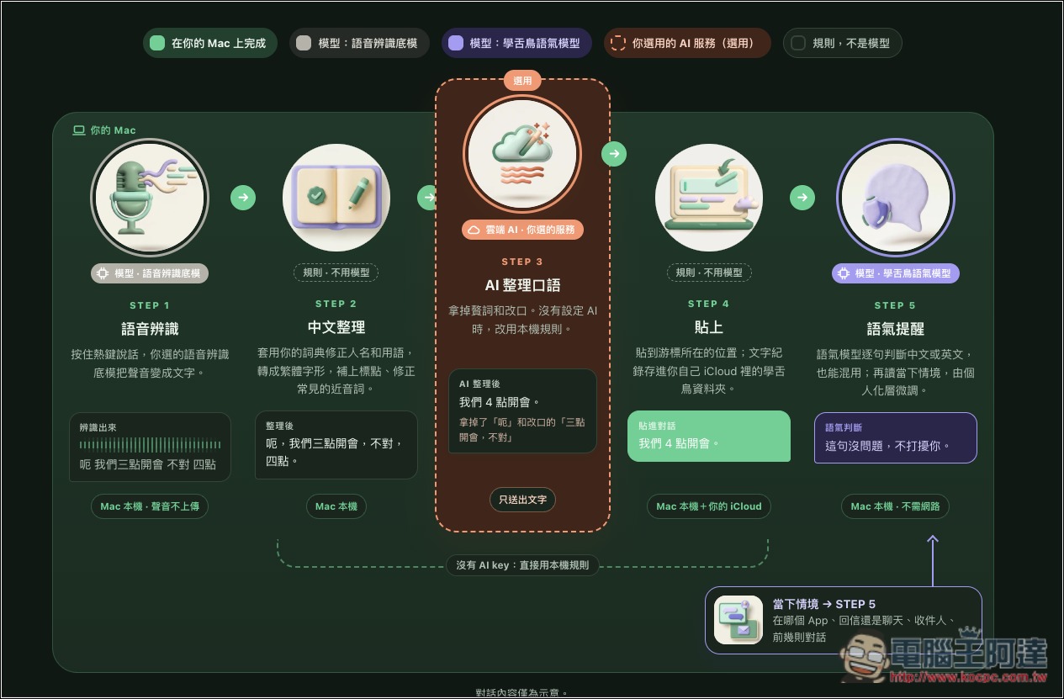Click the 沒有 AI key：直接用本機規則 label
Image resolution: width=1064 pixels, height=699 pixels.
[522, 565]
